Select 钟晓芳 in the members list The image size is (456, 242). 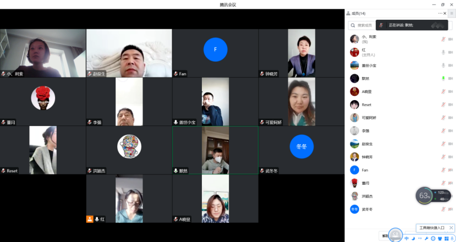(367, 157)
